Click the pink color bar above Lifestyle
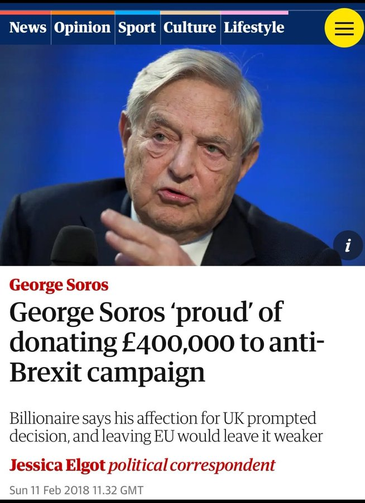This screenshot has width=365, height=503. [254, 12]
